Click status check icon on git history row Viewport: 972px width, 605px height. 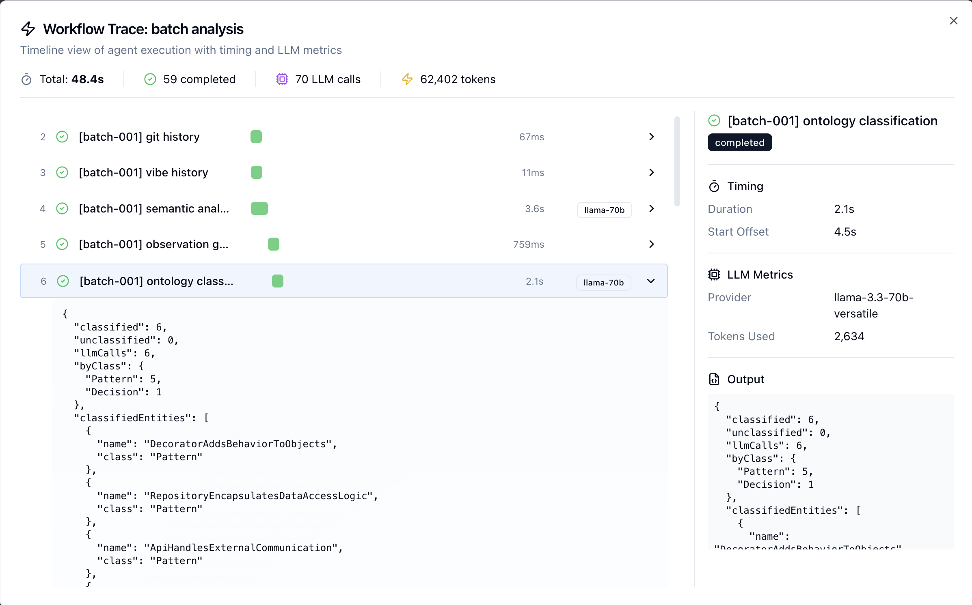tap(62, 137)
